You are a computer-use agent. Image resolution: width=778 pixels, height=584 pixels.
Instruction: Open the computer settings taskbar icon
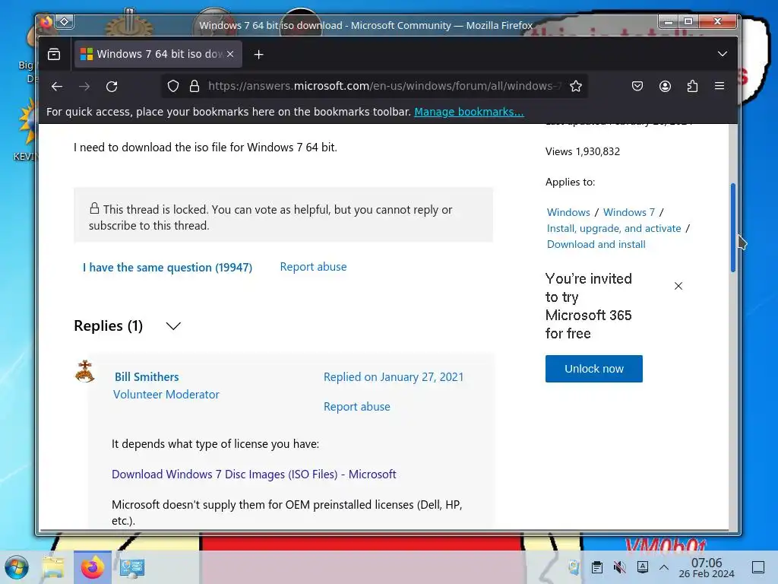(132, 567)
